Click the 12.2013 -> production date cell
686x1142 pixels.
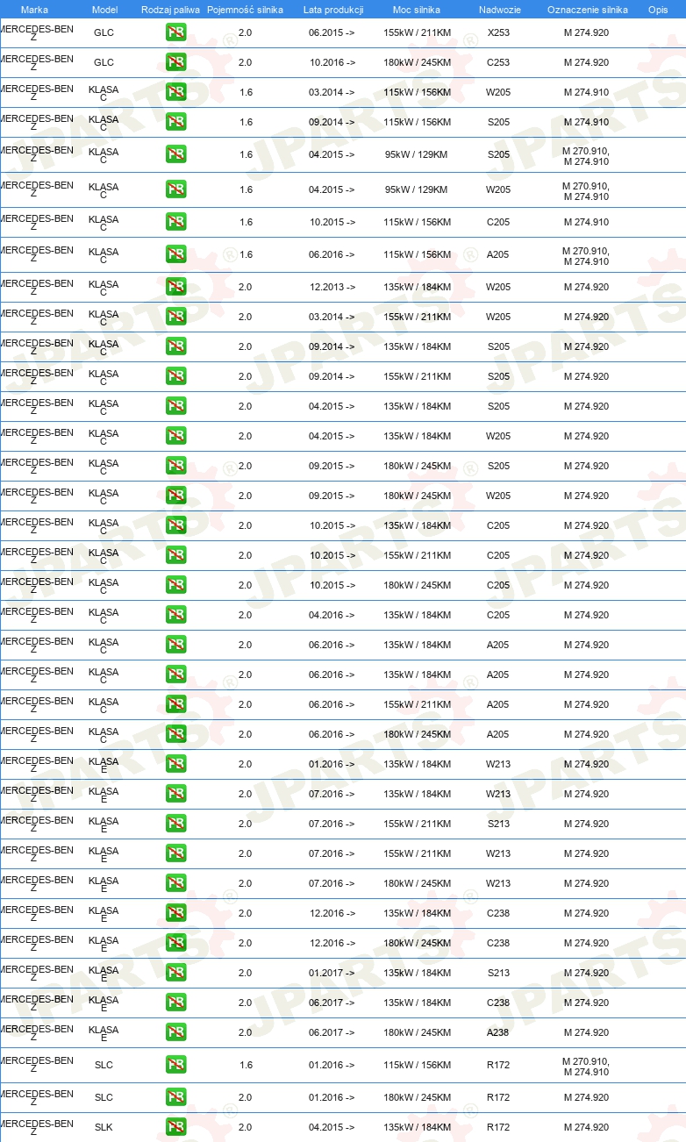point(332,288)
